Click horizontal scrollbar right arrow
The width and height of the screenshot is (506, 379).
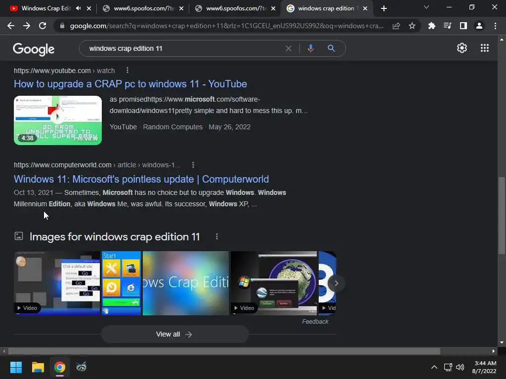(x=494, y=351)
